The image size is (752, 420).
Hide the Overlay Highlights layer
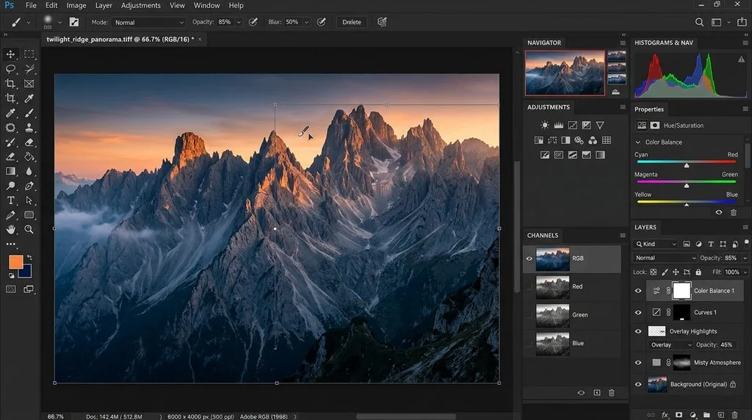tap(638, 331)
